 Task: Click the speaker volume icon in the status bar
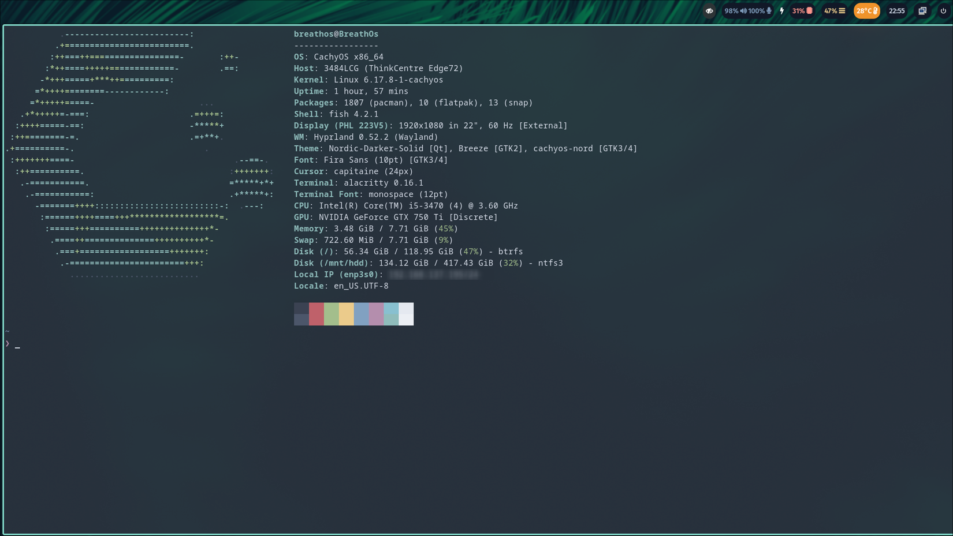[x=743, y=10]
